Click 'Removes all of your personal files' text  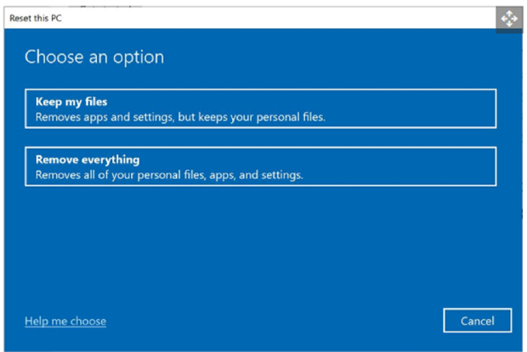[x=110, y=174]
